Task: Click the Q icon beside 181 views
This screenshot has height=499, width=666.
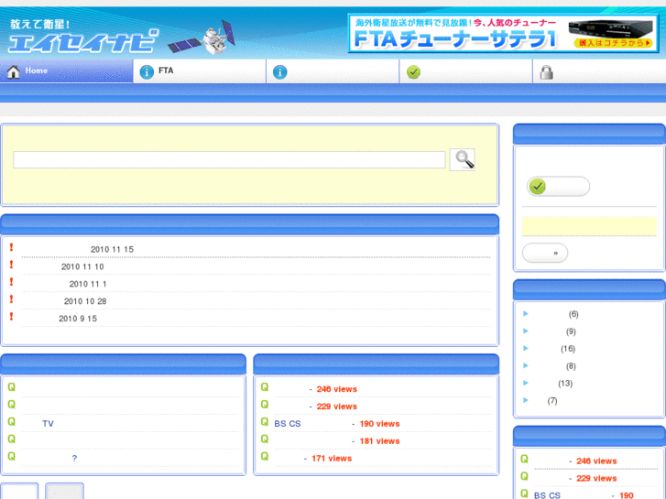Action: [265, 439]
